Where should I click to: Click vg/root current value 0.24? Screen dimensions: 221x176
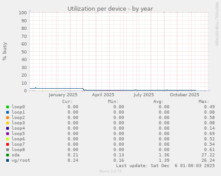(73, 160)
